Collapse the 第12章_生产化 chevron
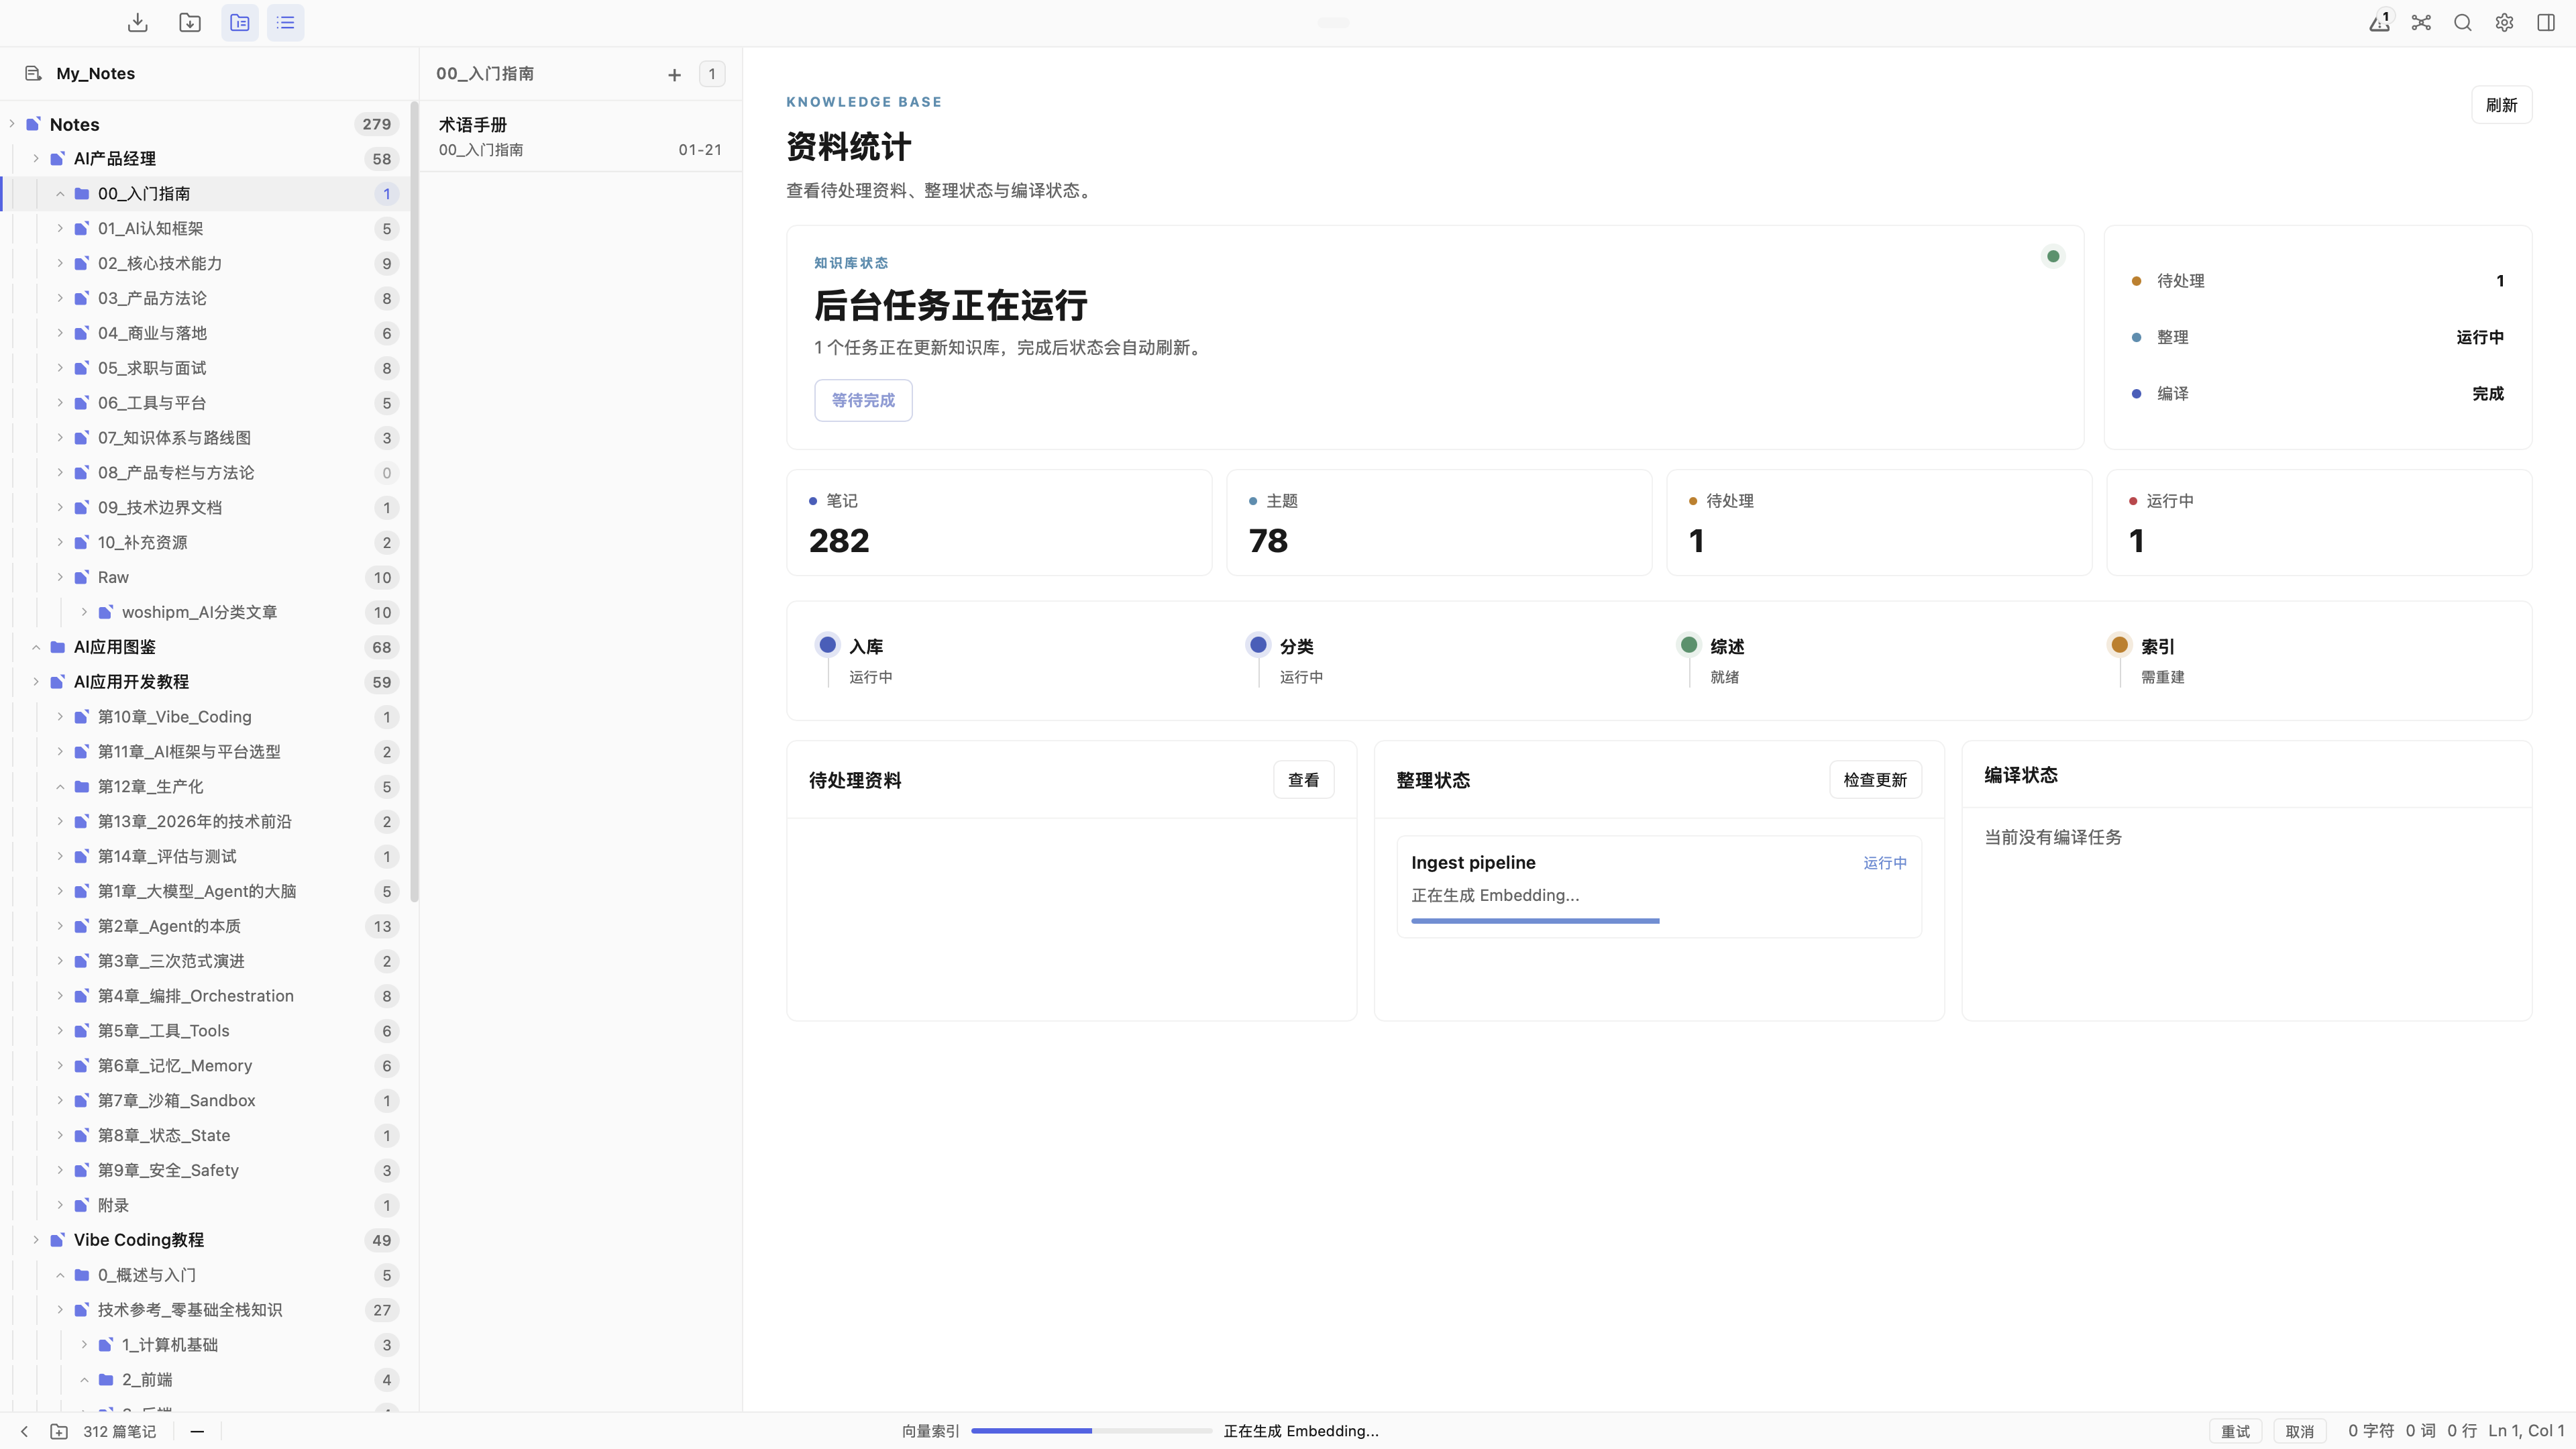Viewport: 2576px width, 1449px height. tap(60, 787)
